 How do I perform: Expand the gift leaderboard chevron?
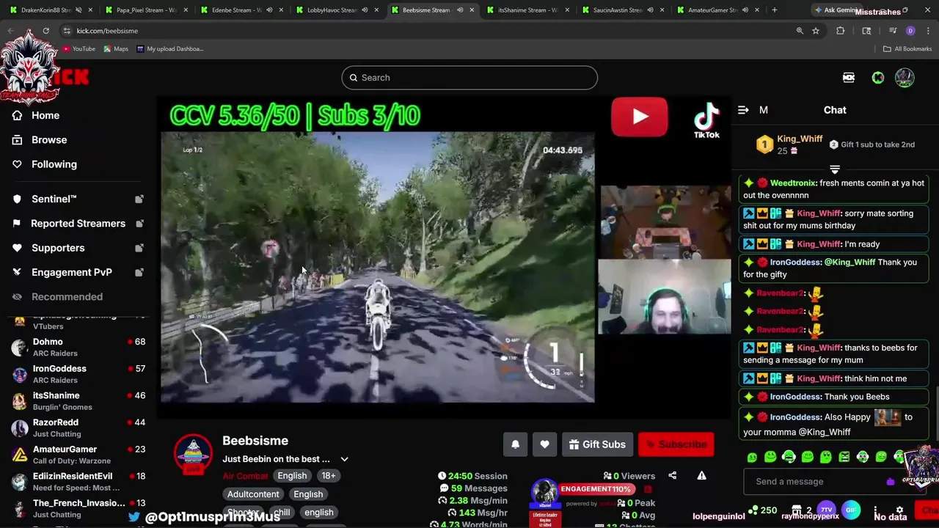[x=834, y=169]
